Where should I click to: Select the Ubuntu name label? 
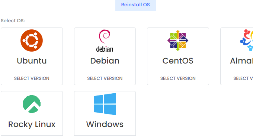[32, 61]
